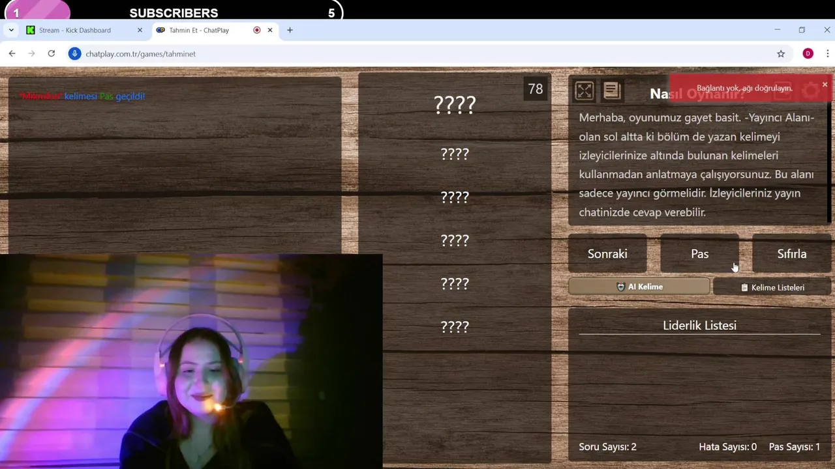Open a new browser tab

click(290, 30)
